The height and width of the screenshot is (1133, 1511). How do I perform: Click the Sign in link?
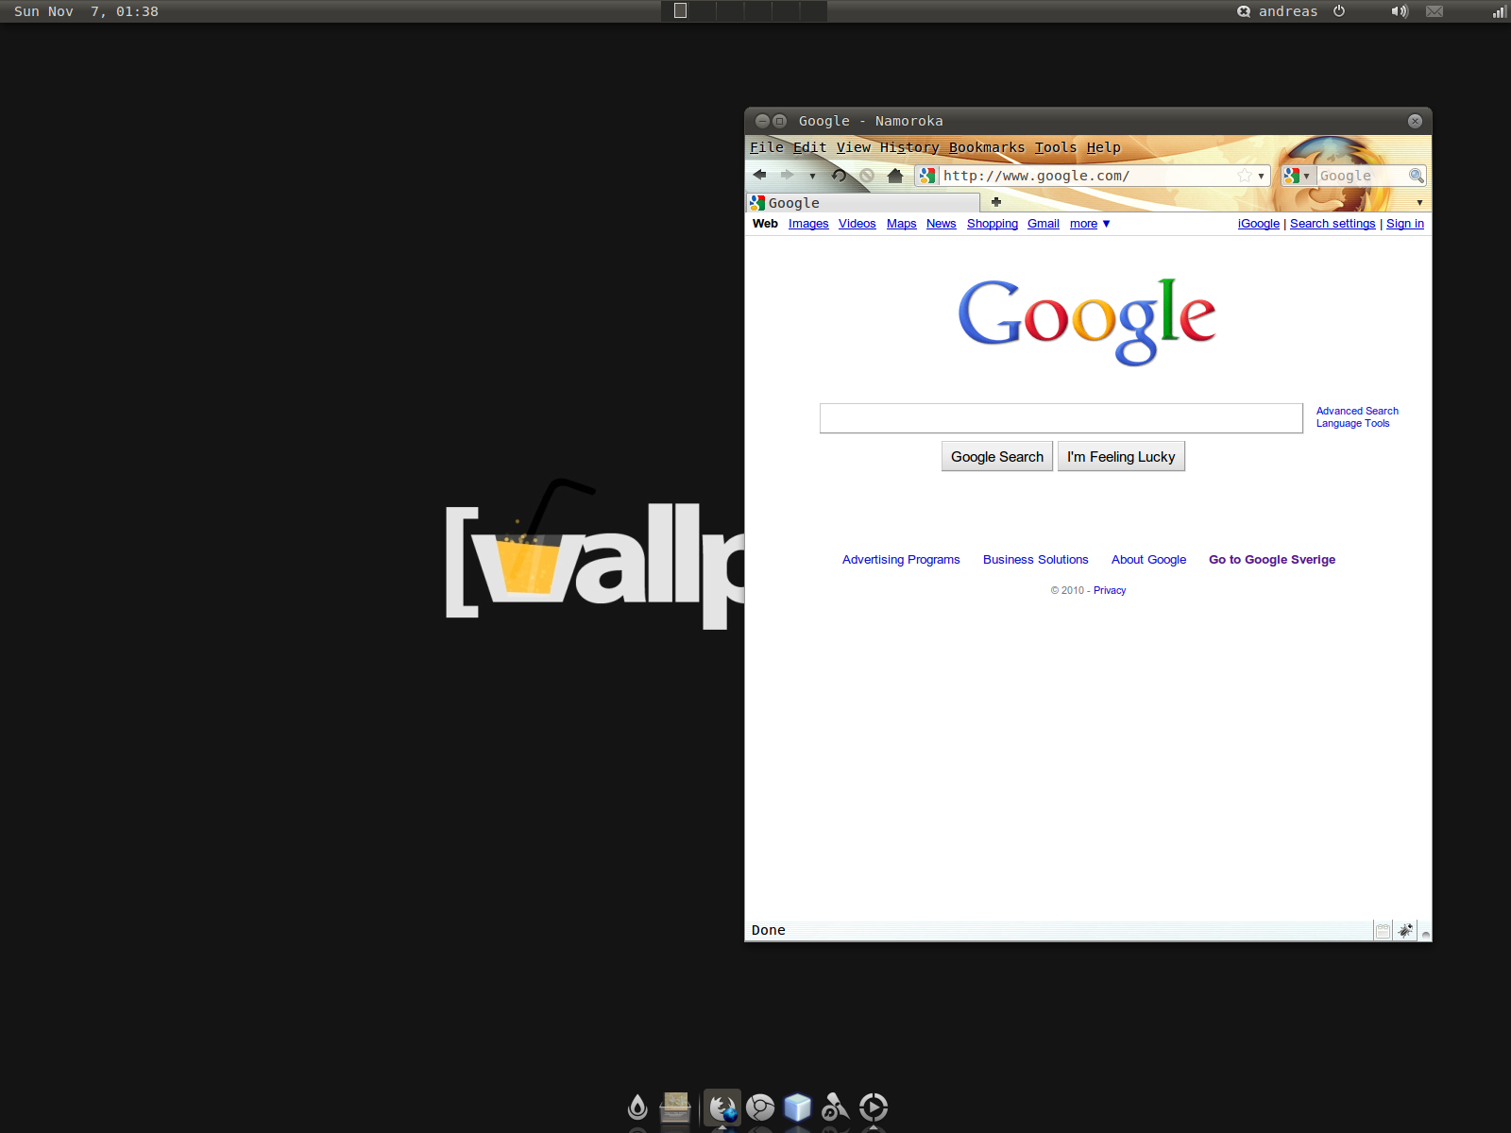point(1405,224)
